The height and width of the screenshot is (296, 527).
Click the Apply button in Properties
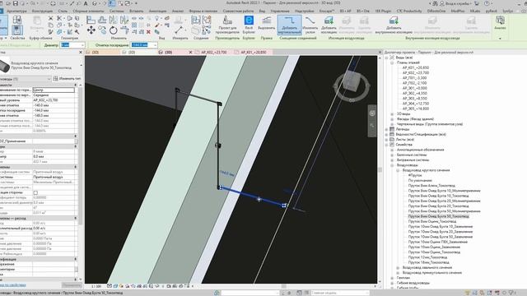(72, 285)
